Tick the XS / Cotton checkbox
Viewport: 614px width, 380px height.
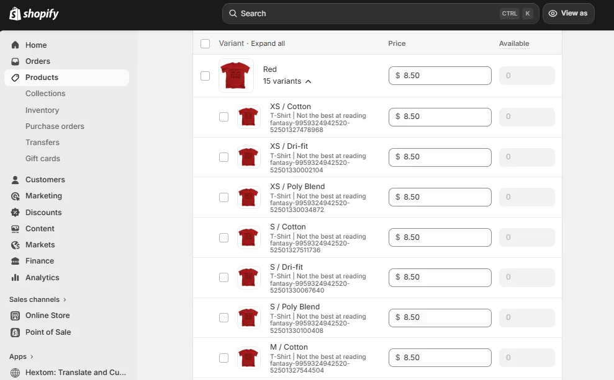[223, 117]
